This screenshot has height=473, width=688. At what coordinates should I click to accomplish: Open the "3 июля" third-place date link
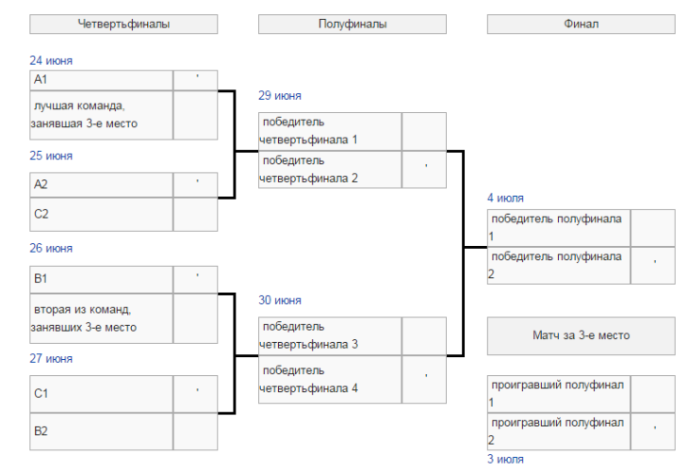point(505,459)
